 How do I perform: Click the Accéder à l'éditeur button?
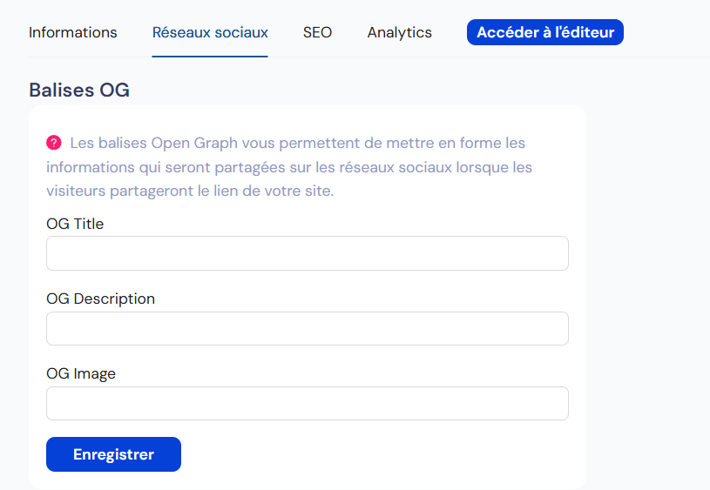point(545,32)
